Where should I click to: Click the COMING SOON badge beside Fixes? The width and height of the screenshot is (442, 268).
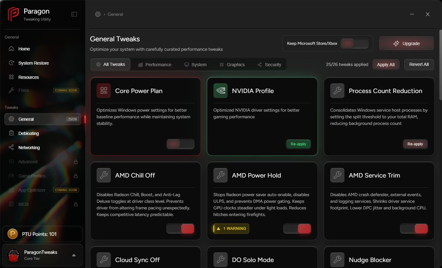pyautogui.click(x=66, y=90)
